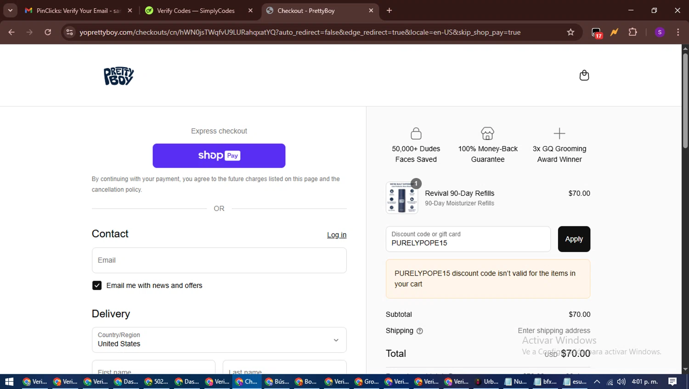Open the tab search dropdown arrow
689x389 pixels.
pyautogui.click(x=10, y=11)
